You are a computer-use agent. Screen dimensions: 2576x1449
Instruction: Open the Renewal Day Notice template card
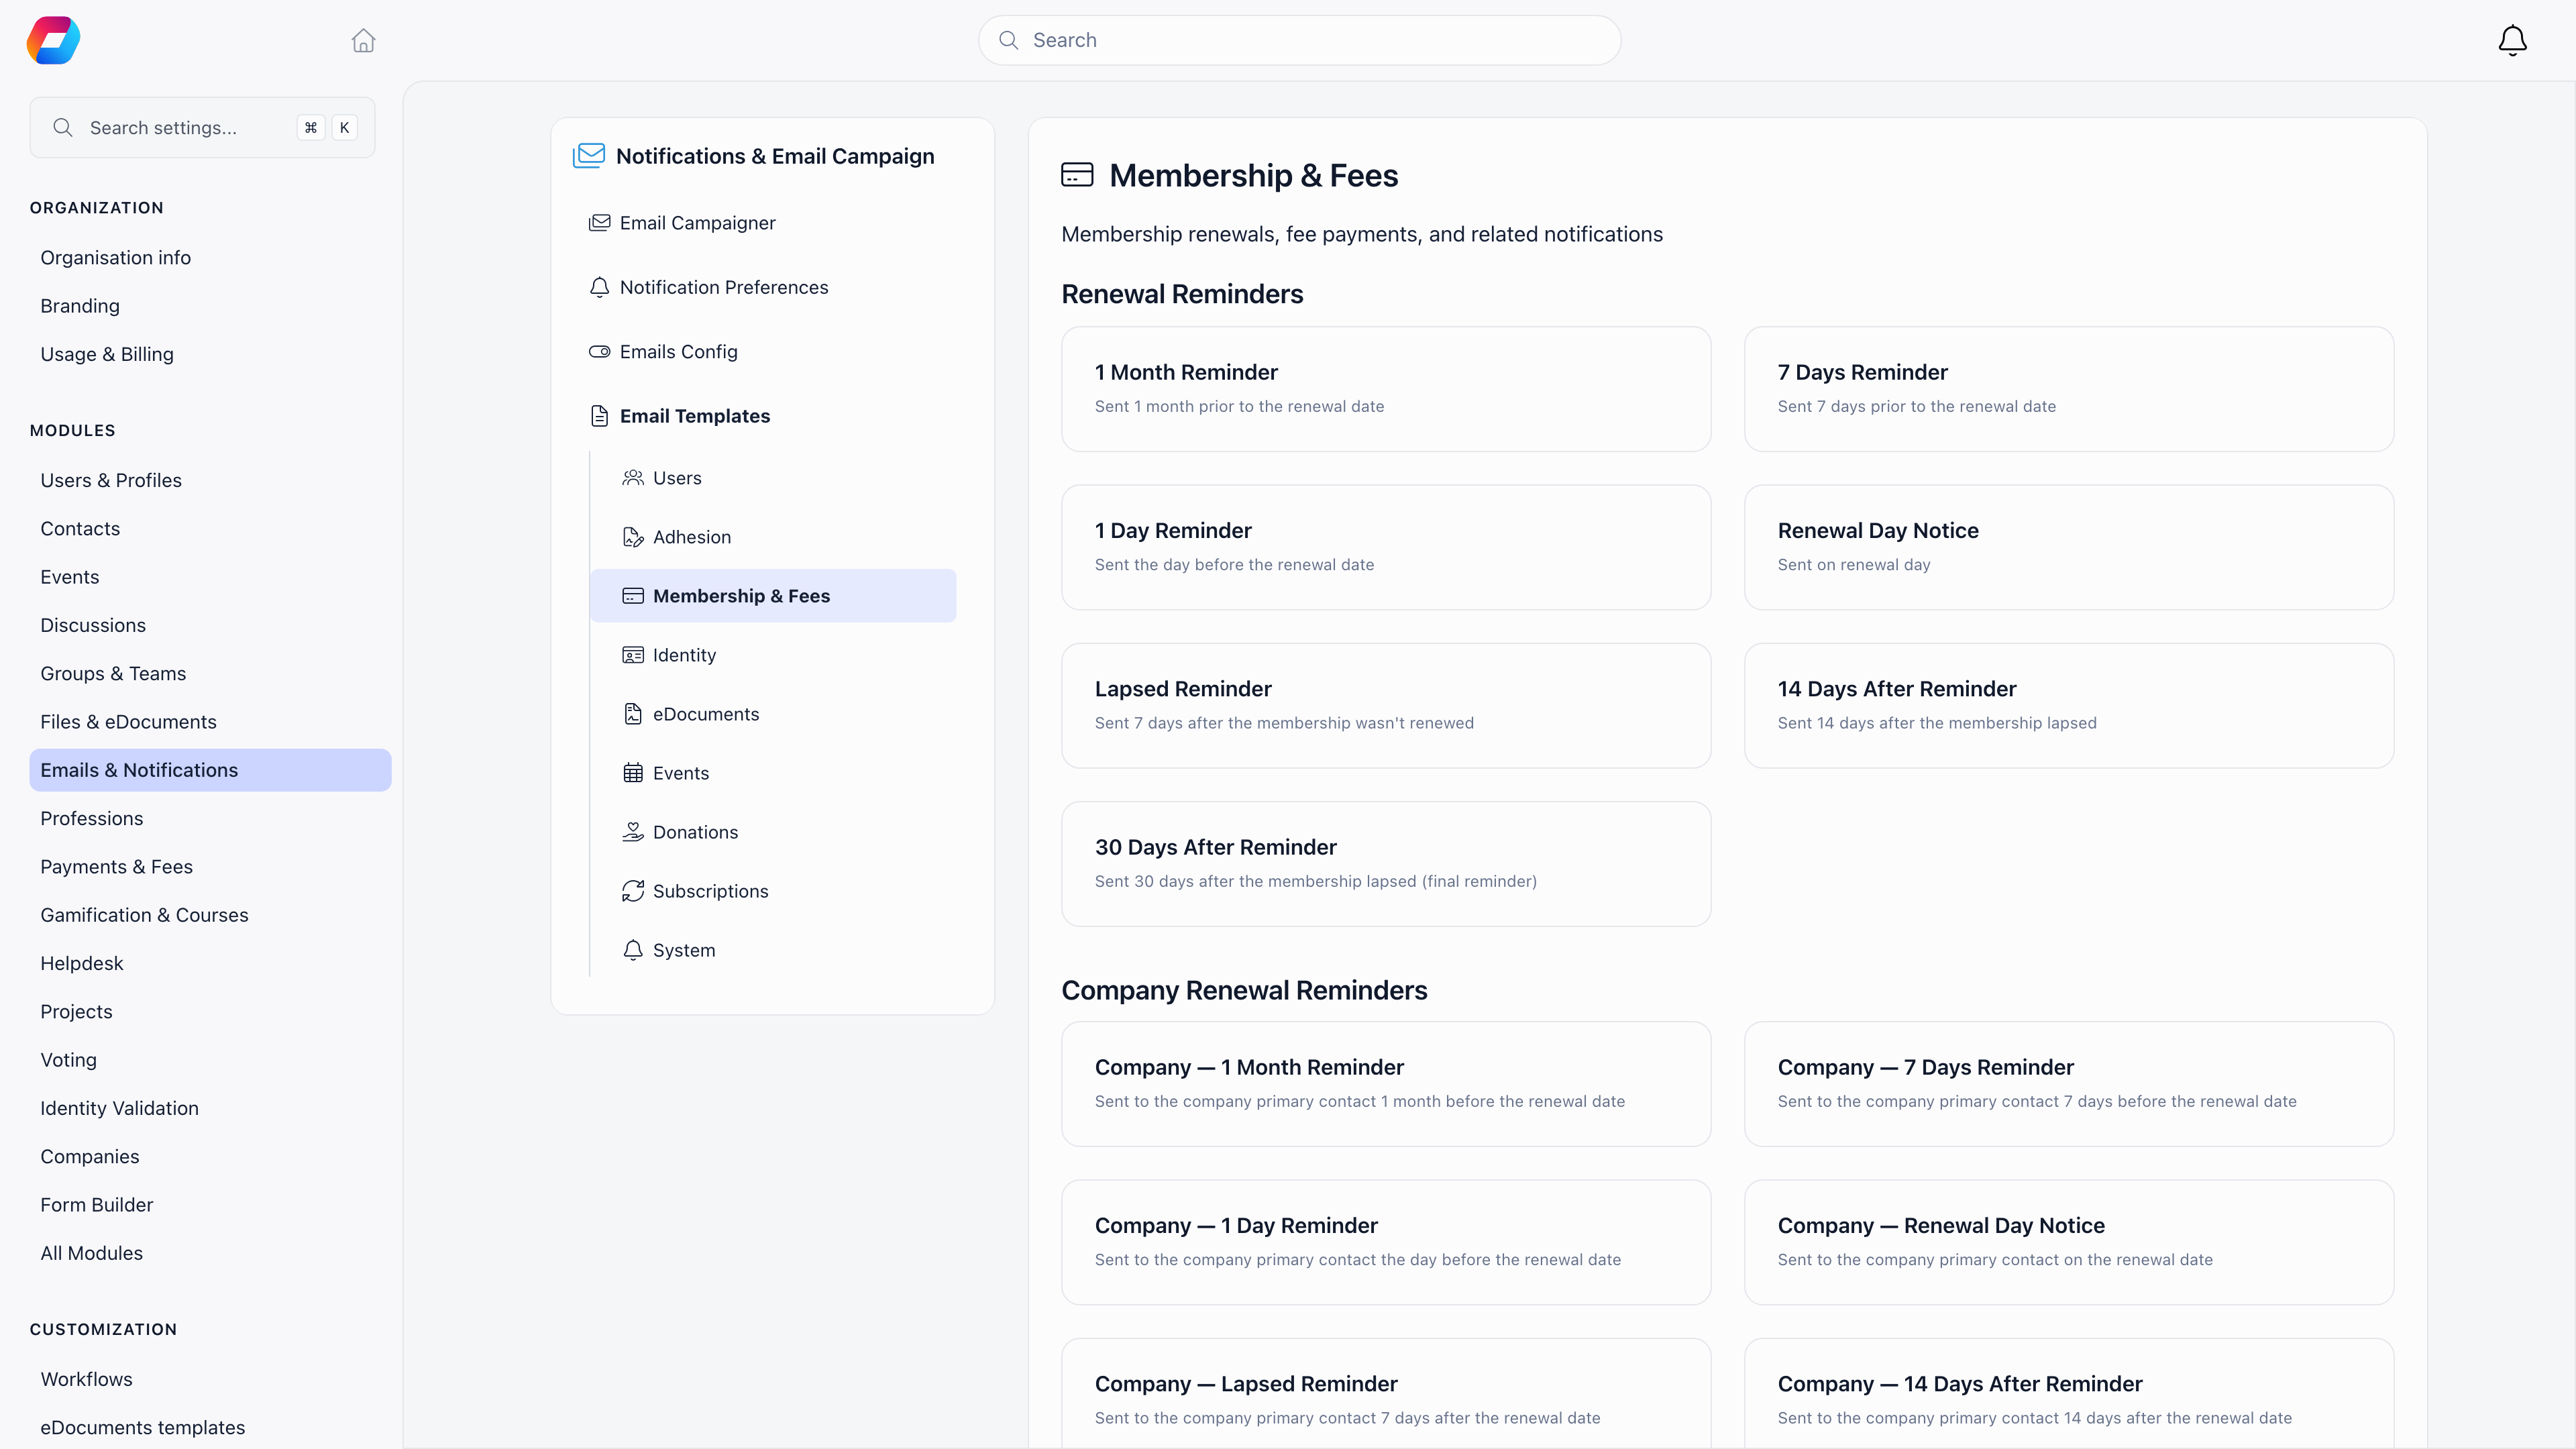[x=2069, y=547]
